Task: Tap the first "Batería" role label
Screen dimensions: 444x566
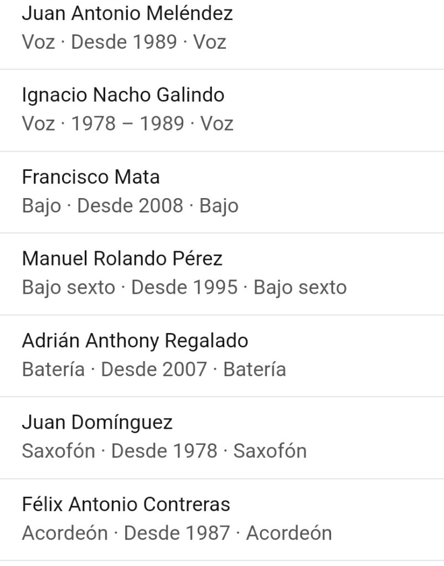Action: click(x=53, y=369)
